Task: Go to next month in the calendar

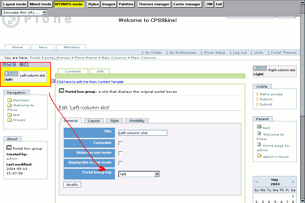Action: pos(293,182)
